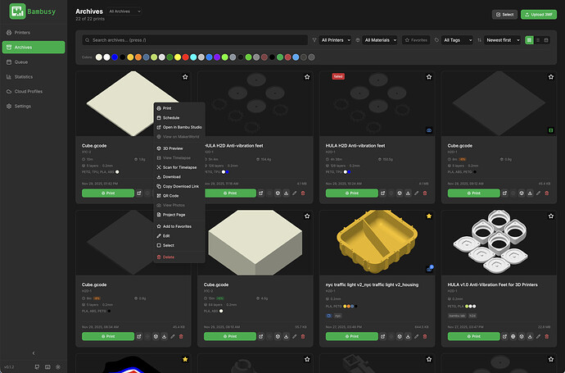Image resolution: width=565 pixels, height=373 pixels.
Task: Print the nyc traffic light archive
Action: [351, 337]
